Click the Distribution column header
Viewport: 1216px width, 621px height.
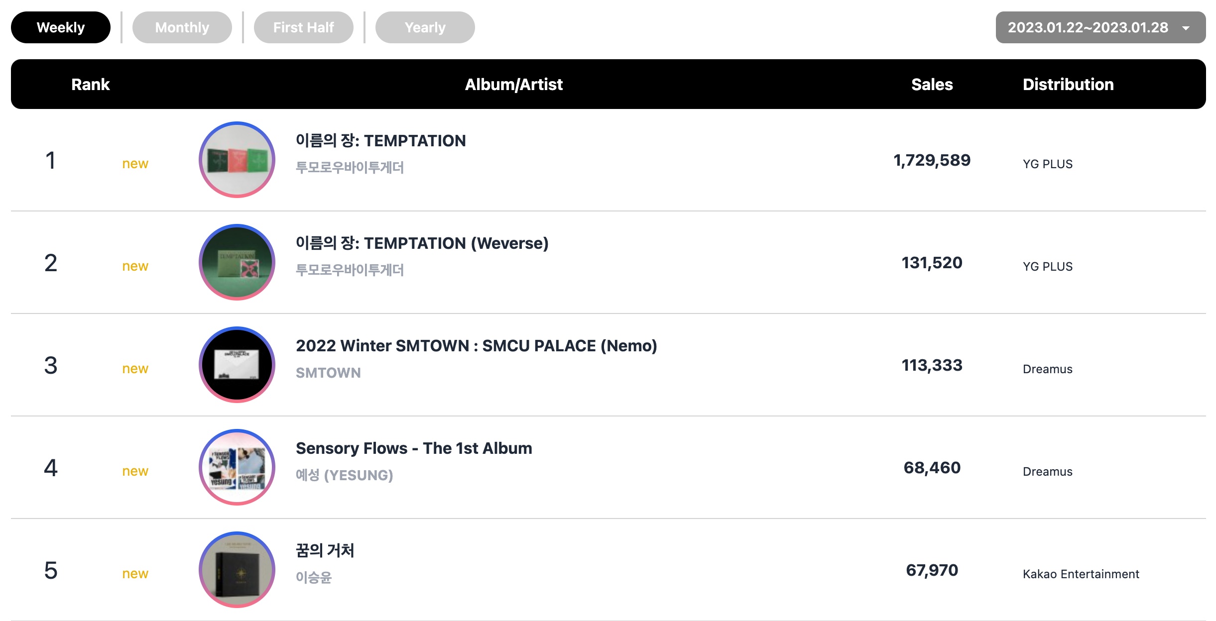pos(1068,85)
